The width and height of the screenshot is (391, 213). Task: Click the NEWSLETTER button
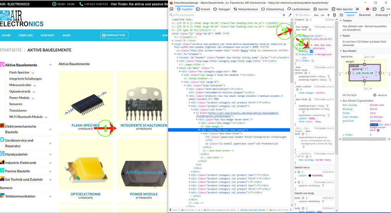[115, 35]
